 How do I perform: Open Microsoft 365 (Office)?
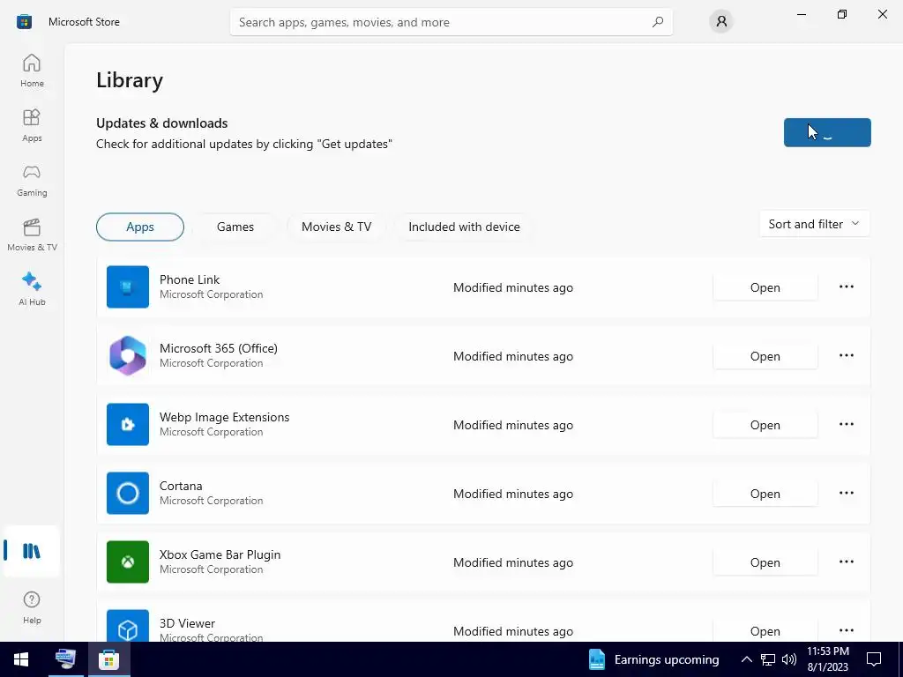765,356
